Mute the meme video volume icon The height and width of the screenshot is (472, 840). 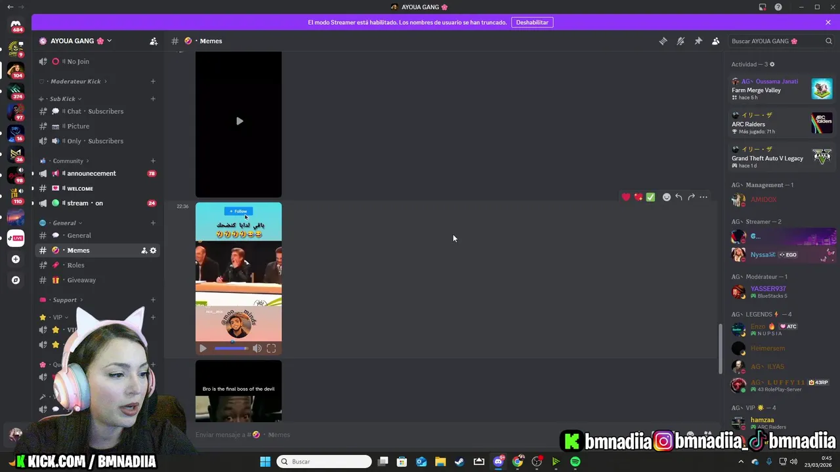click(257, 349)
